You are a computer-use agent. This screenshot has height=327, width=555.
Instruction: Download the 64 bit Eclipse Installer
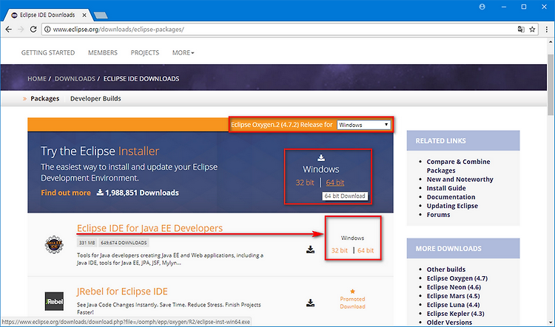click(x=334, y=182)
